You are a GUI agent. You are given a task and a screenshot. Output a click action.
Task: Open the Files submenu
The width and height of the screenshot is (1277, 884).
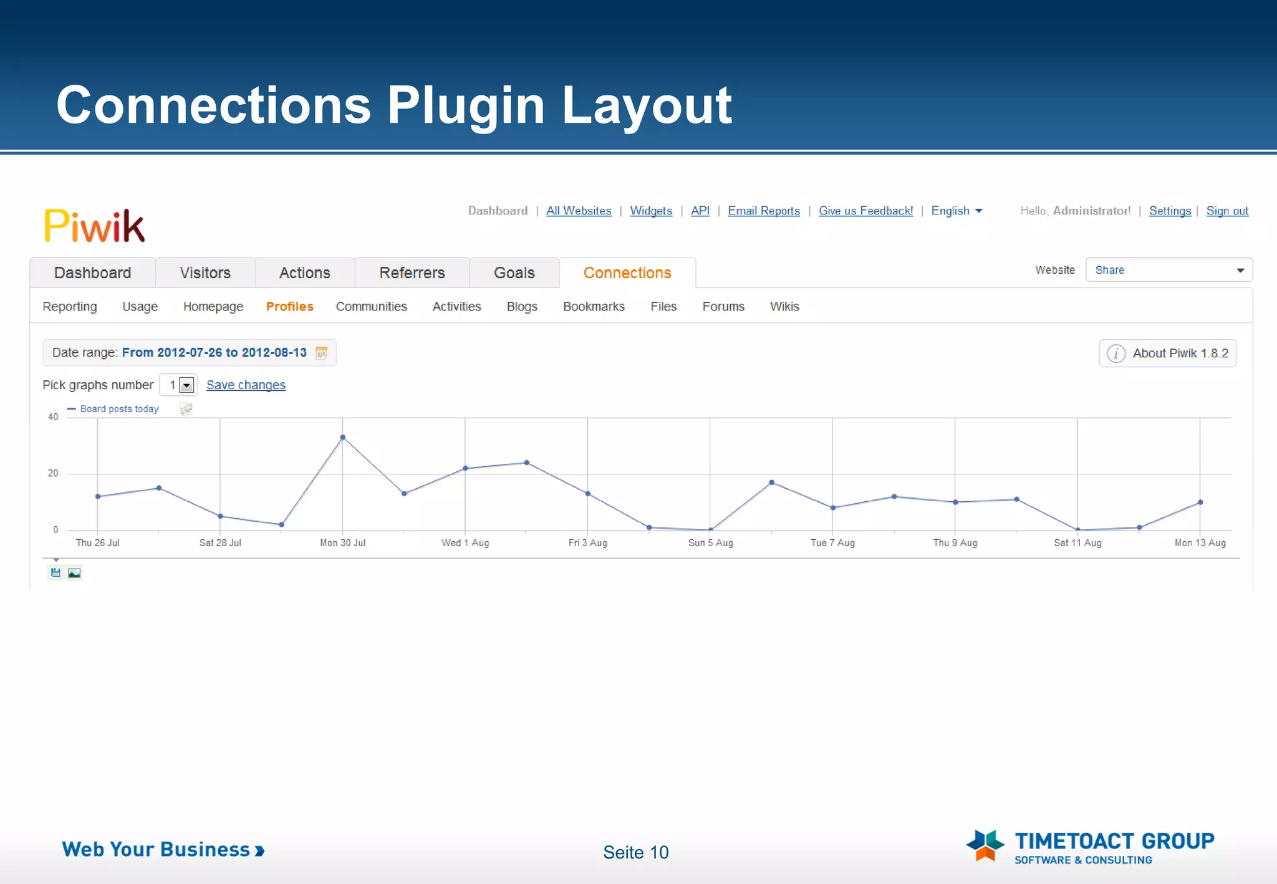(663, 307)
